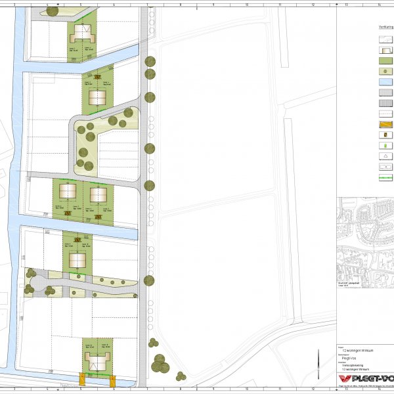Click the "Verkooptekening" title text
394x394 pixels.
pos(353,365)
